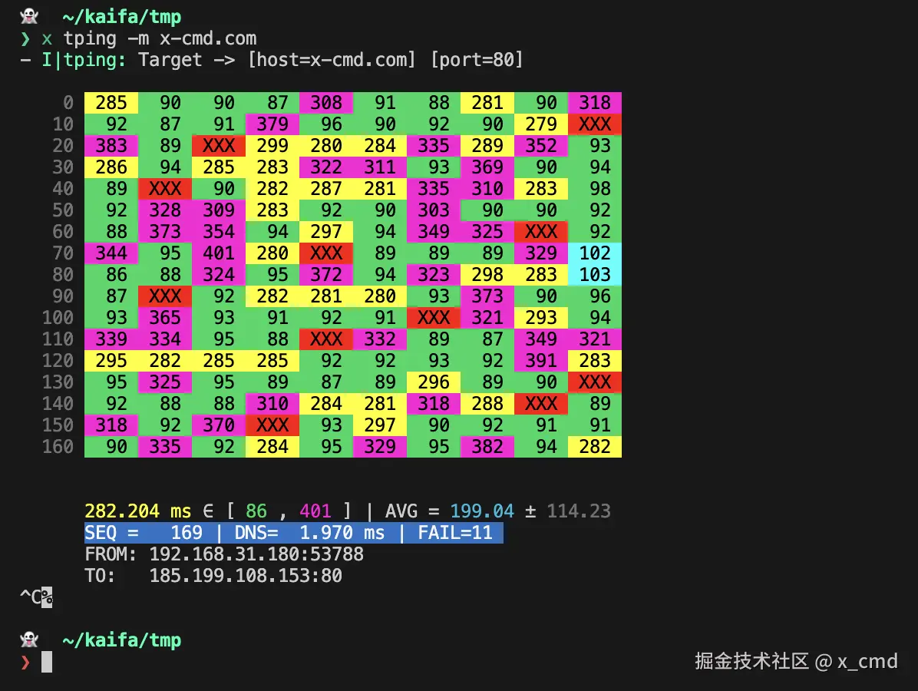Click the magenta '310' cell in row 140
This screenshot has width=918, height=691.
(272, 404)
